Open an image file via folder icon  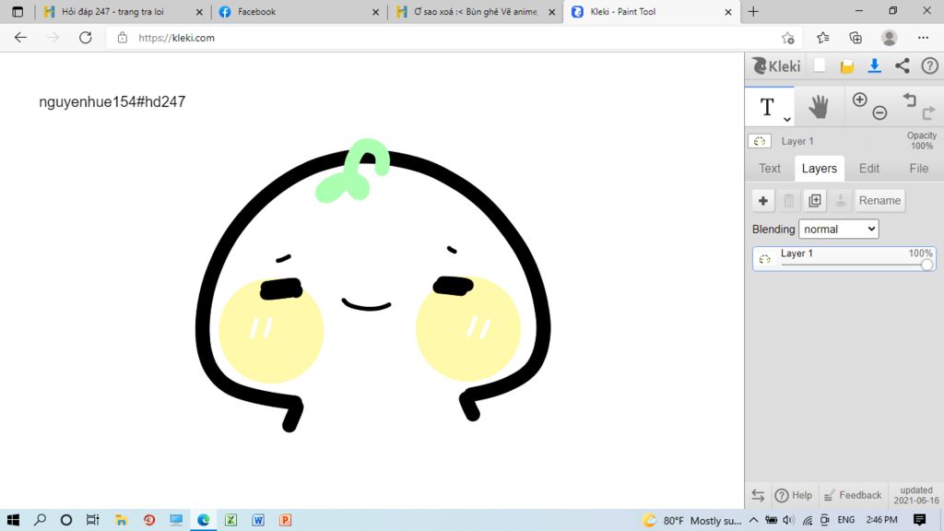pyautogui.click(x=847, y=66)
